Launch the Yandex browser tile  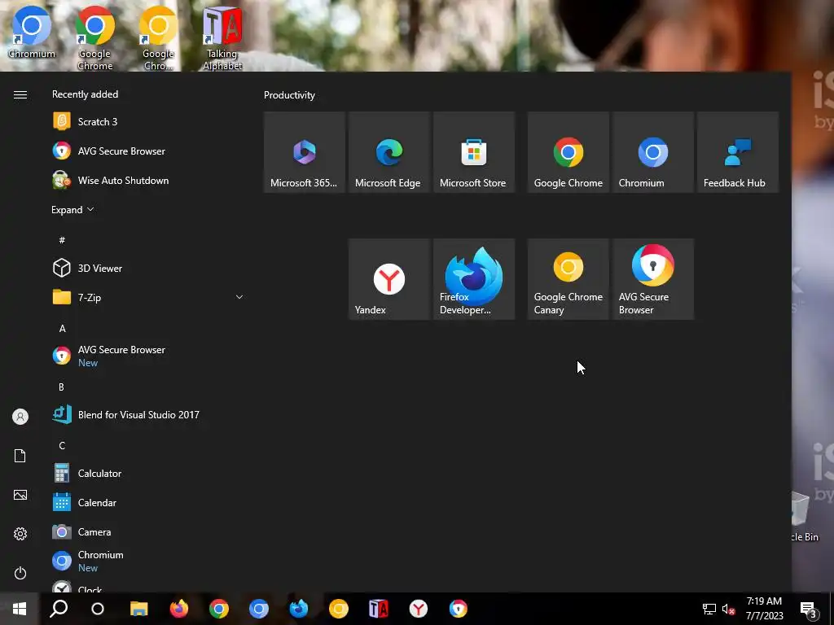(x=388, y=279)
